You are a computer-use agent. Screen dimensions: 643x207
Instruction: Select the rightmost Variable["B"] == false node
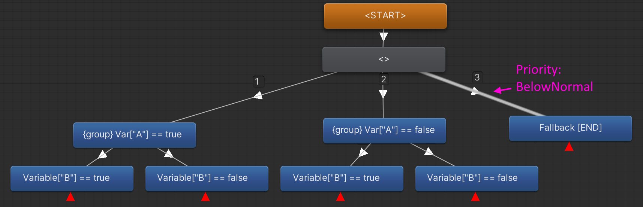[x=477, y=179]
